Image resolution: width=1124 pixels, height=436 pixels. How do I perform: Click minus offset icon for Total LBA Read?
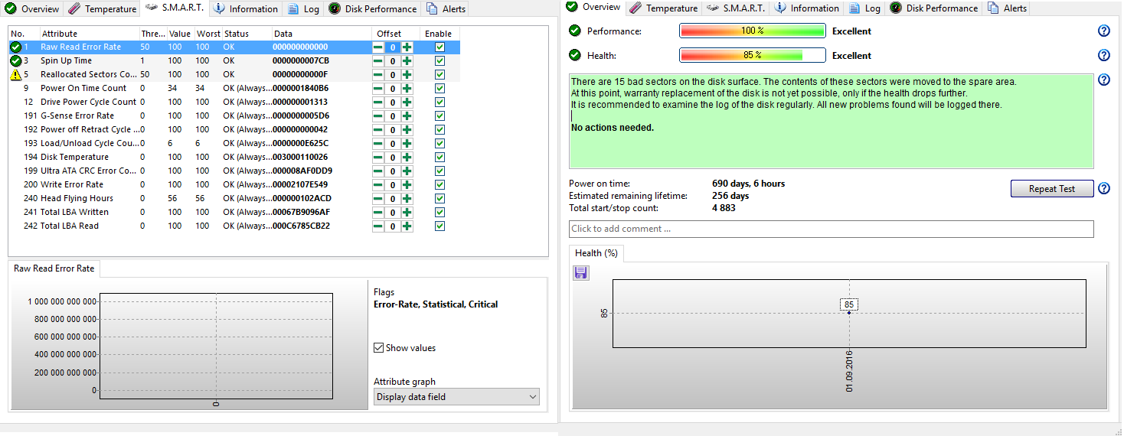pos(378,226)
